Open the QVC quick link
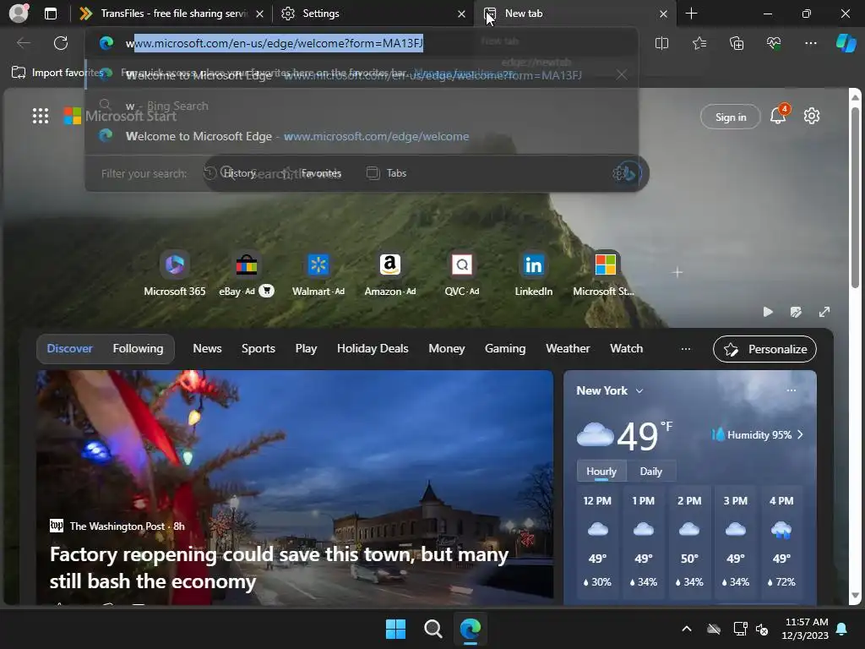The height and width of the screenshot is (649, 865). click(462, 275)
